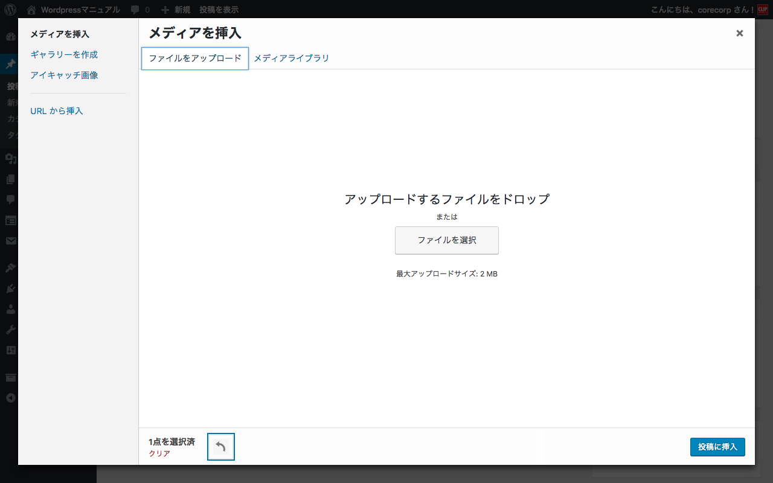The height and width of the screenshot is (483, 773).
Task: Open the Settings sliders sidebar icon
Action: pyautogui.click(x=10, y=350)
